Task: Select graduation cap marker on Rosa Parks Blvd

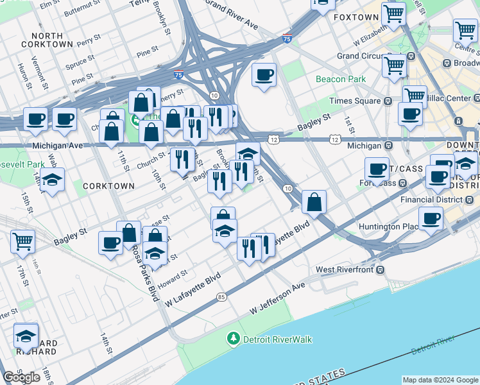Action: point(155,253)
